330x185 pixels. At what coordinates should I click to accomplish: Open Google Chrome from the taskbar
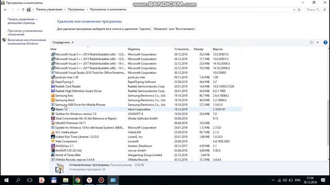(x=78, y=180)
